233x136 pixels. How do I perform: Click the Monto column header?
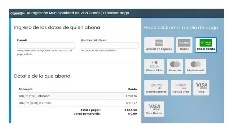[x=132, y=89]
